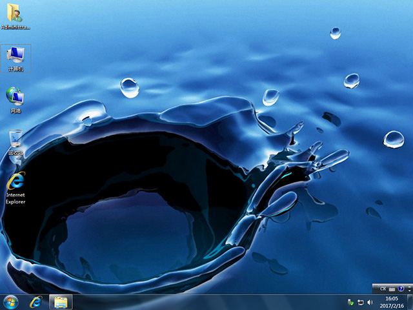The height and width of the screenshot is (310, 413).
Task: Open language bar help question mark
Action: pyautogui.click(x=401, y=289)
